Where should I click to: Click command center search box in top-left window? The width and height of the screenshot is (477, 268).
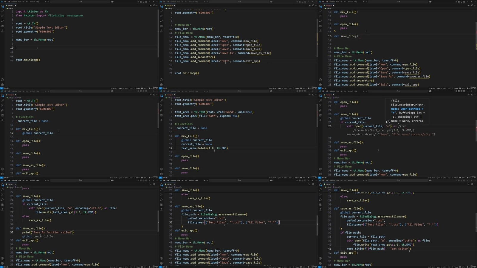click(x=80, y=2)
